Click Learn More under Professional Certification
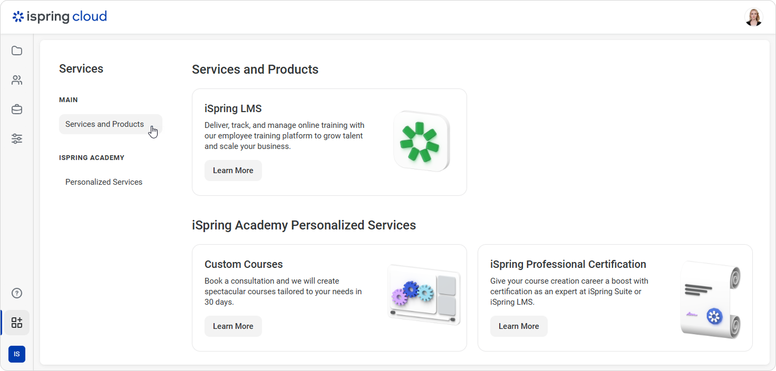 (x=519, y=326)
